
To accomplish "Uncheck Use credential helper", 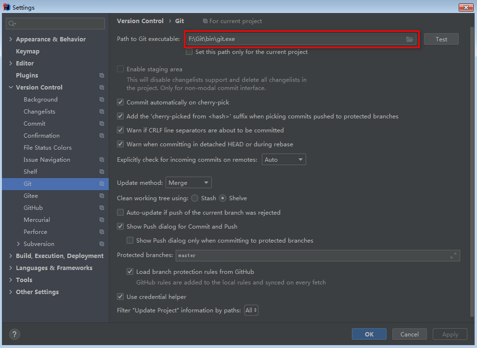I will pos(120,297).
